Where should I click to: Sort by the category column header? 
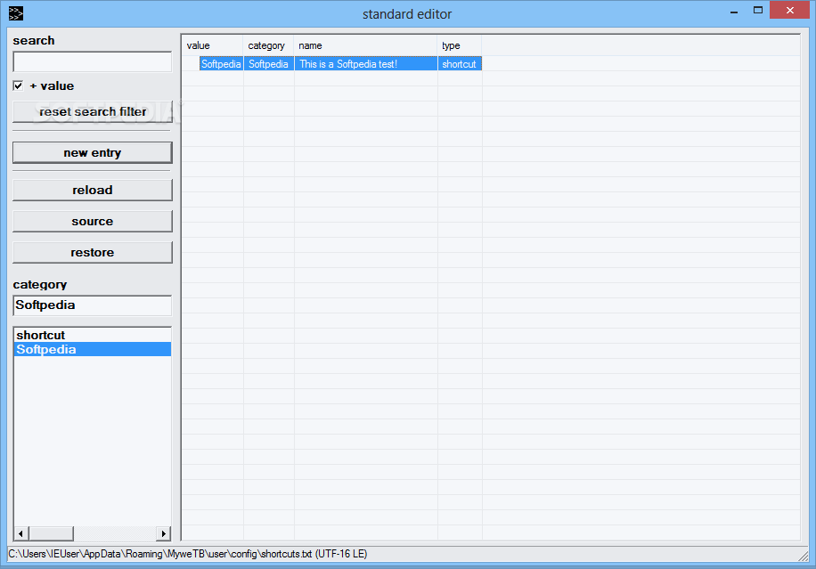point(268,45)
